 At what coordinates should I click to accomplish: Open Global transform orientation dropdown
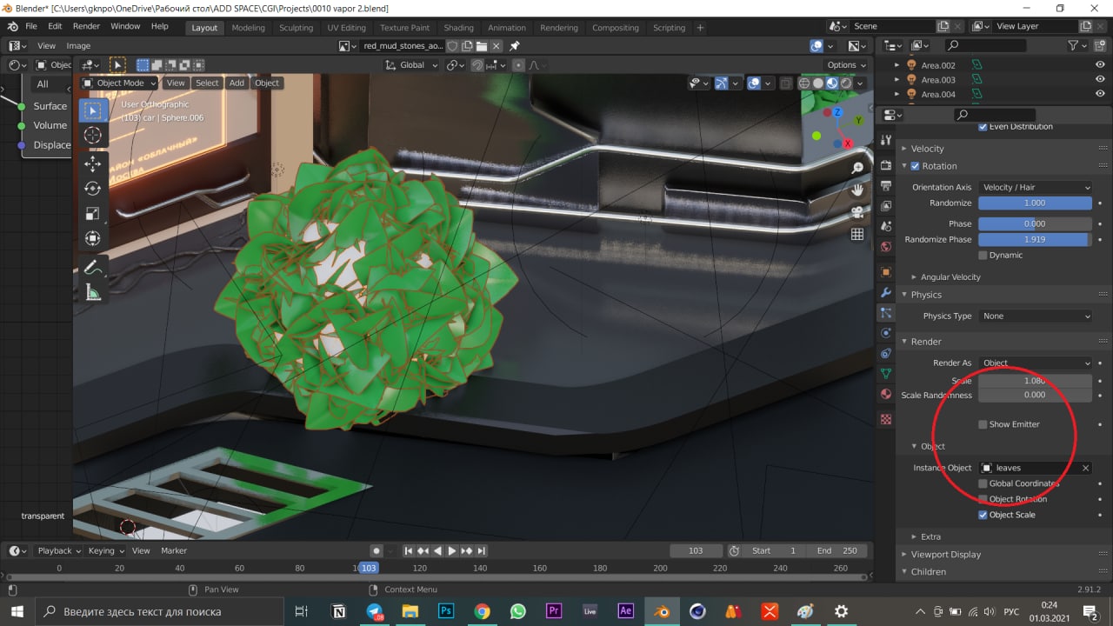412,65
